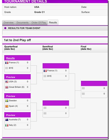This screenshot has height=140, width=109.
Task: Open the Results link for France vs BYE
Action: (x=10, y=58)
